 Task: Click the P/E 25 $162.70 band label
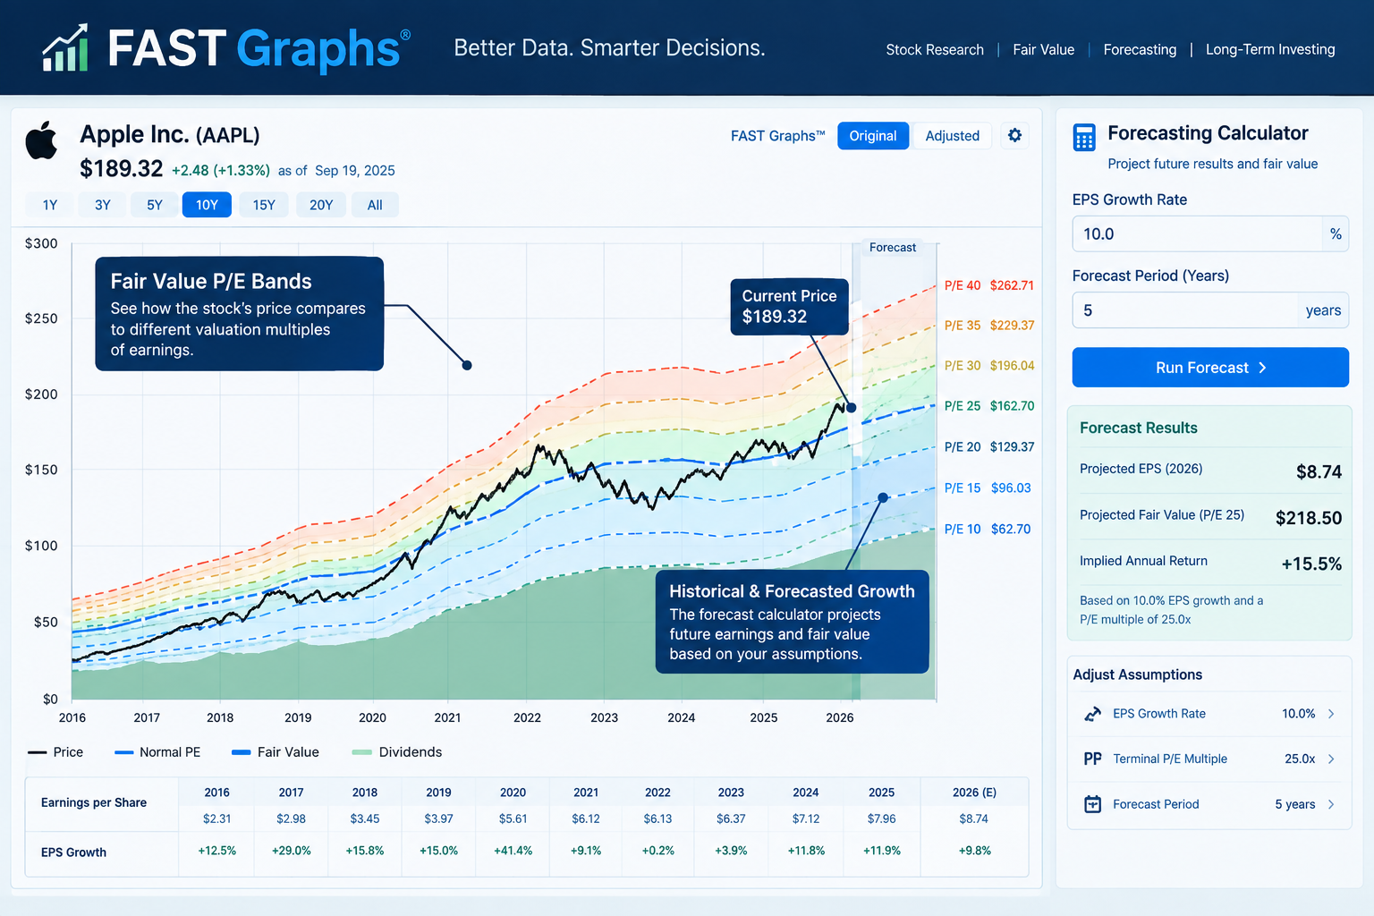pos(988,406)
